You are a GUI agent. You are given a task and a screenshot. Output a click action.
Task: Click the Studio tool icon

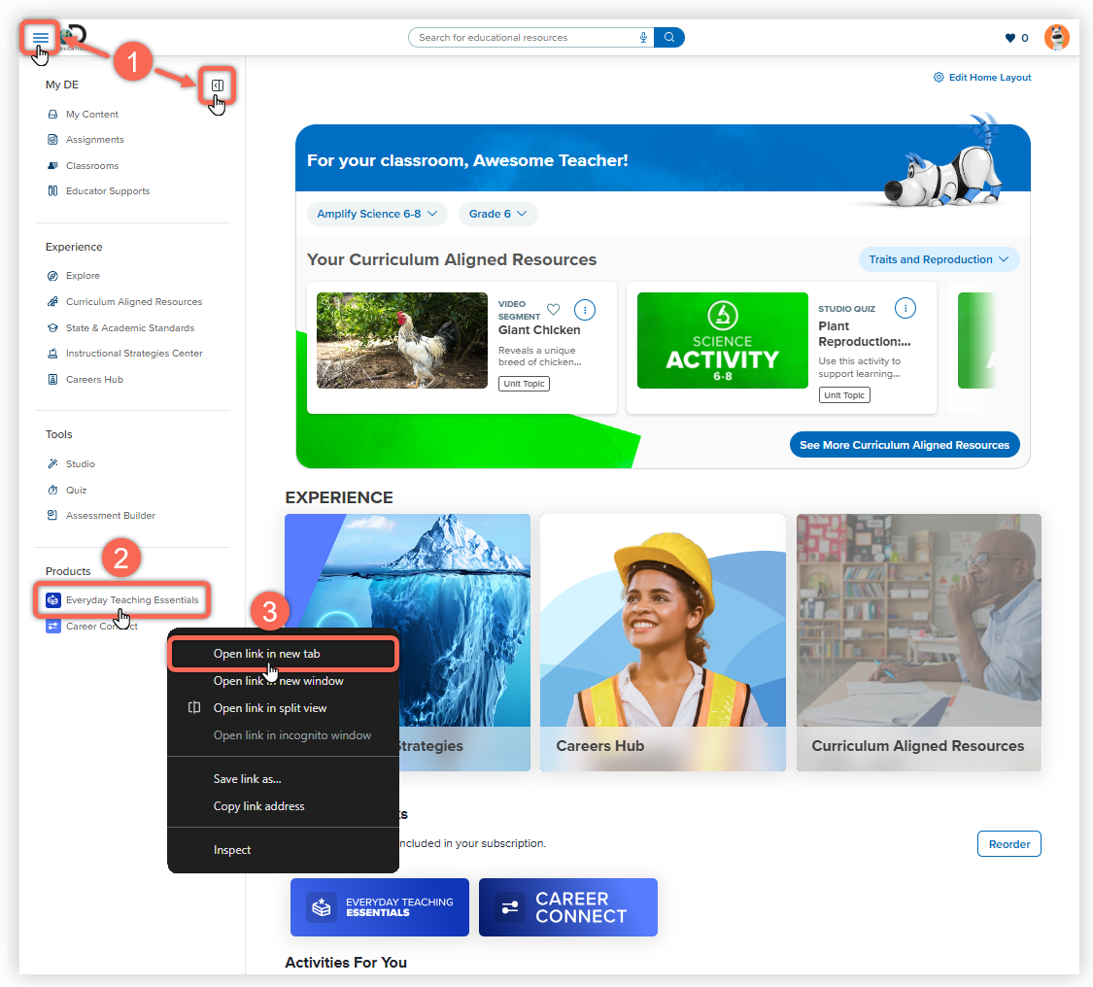click(53, 464)
